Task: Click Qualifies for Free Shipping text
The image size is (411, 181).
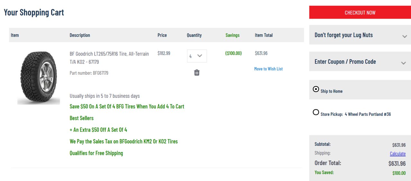Action: 96,153
